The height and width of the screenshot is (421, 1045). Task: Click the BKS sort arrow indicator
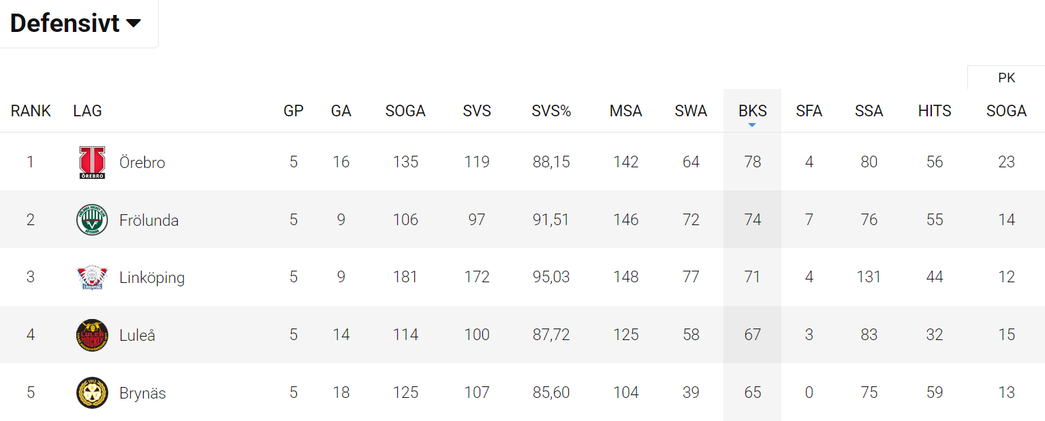(x=752, y=125)
